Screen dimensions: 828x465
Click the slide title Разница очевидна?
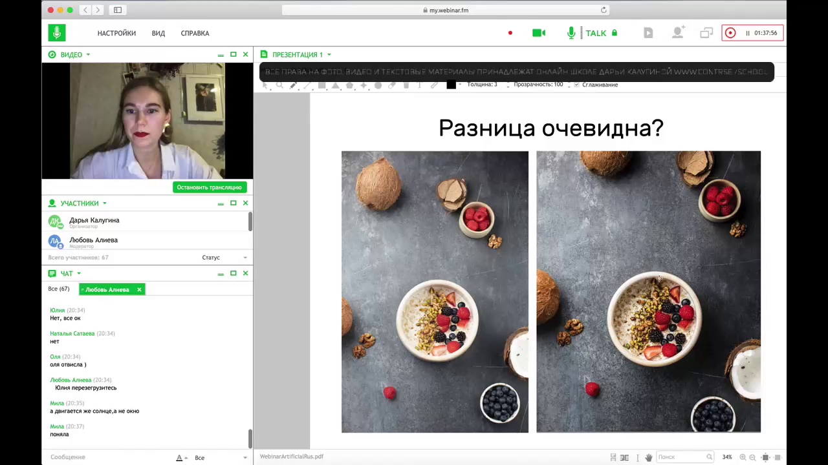pos(551,128)
